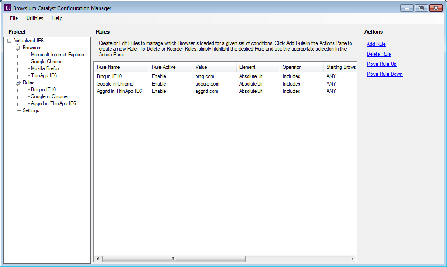Select the Aggrid in ThinApp IE6 table row
The image size is (447, 267).
tap(225, 91)
